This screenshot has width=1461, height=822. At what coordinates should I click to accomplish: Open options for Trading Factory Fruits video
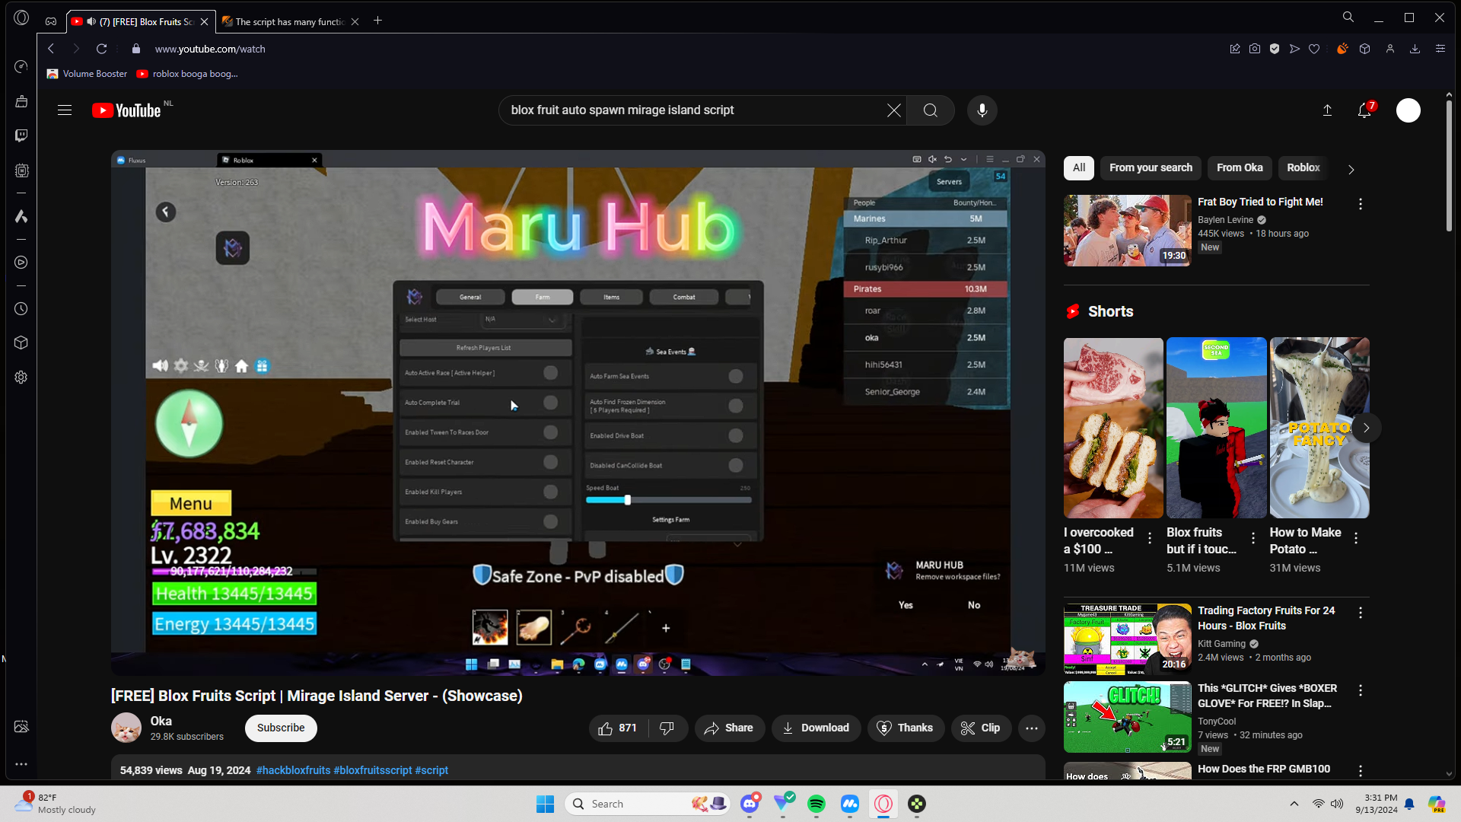click(1361, 613)
